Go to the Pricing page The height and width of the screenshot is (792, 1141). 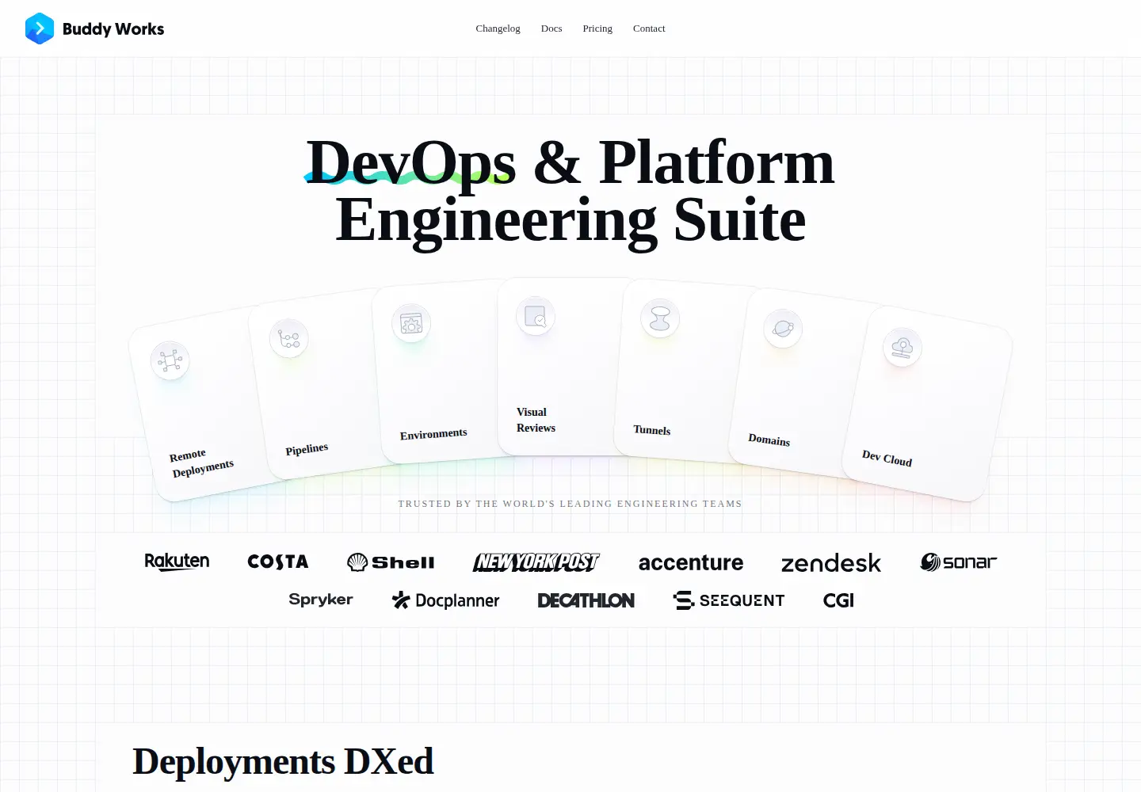click(x=597, y=29)
